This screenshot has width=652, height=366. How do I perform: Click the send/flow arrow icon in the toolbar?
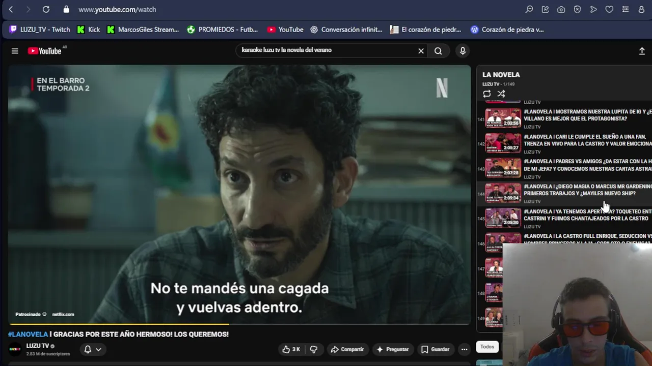click(593, 9)
